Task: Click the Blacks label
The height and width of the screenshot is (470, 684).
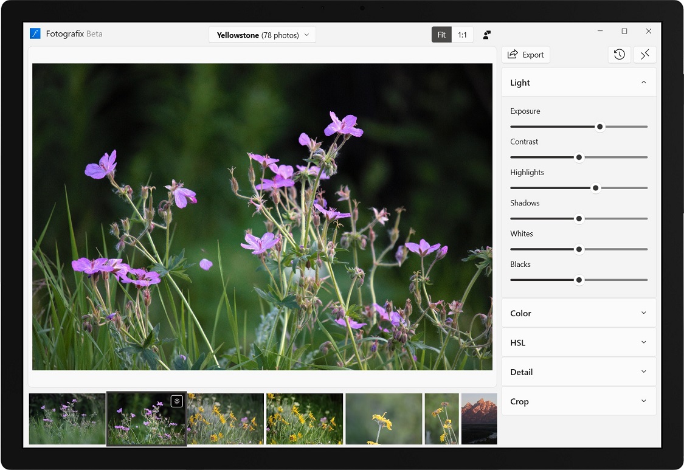Action: [x=520, y=264]
